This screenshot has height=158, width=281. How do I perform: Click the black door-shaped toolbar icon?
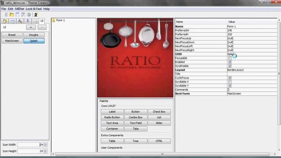point(36,14)
